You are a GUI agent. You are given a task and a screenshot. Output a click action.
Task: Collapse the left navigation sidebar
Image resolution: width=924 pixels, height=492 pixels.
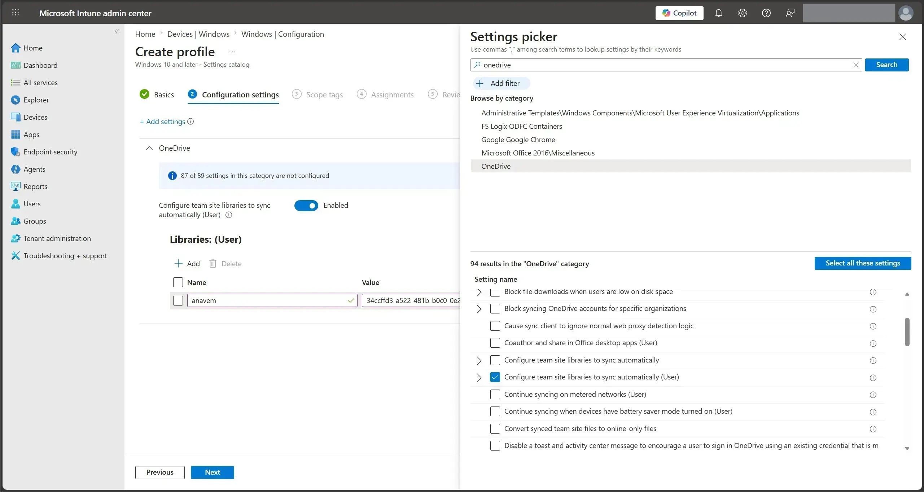[x=117, y=31]
